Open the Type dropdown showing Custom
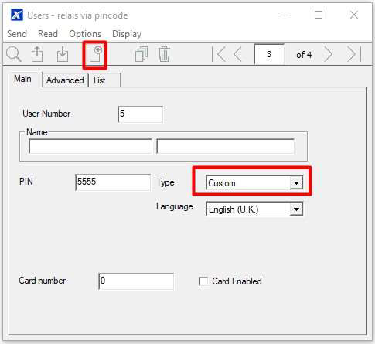375x344 pixels. click(254, 183)
